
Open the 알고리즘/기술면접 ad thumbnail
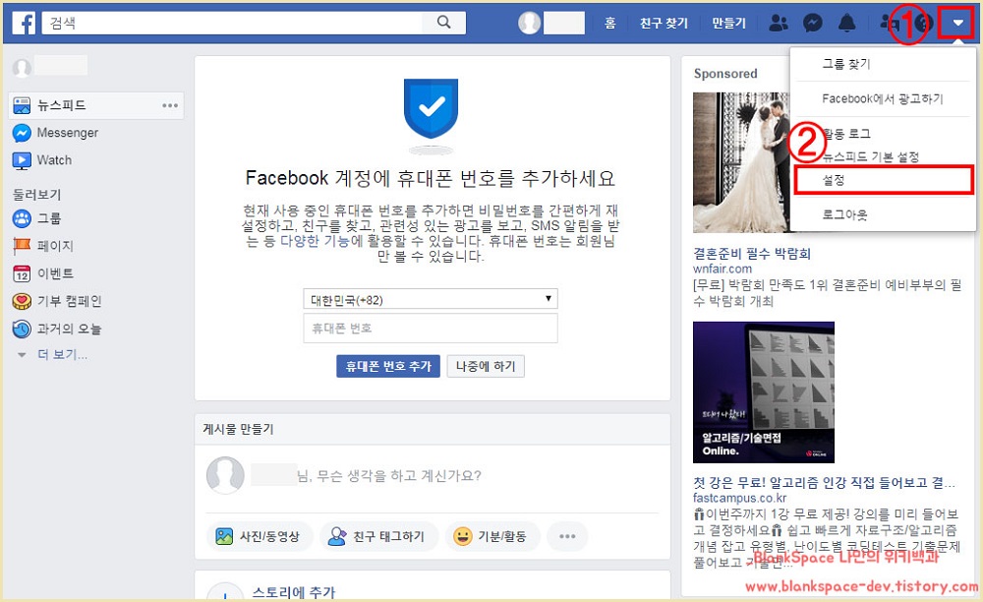[x=764, y=391]
